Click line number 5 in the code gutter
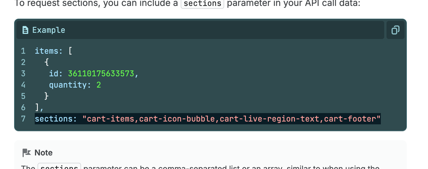428x169 pixels. (23, 96)
